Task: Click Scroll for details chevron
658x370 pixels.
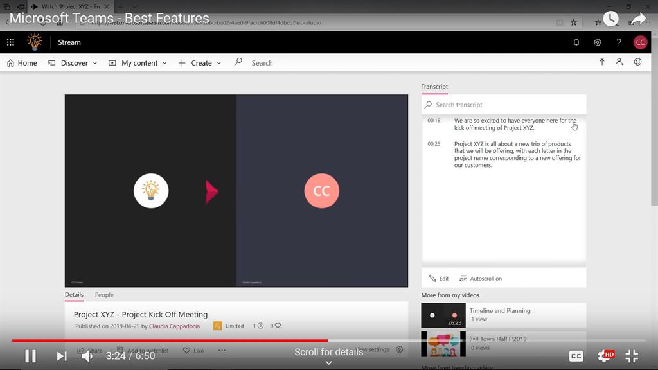Action: 328,362
